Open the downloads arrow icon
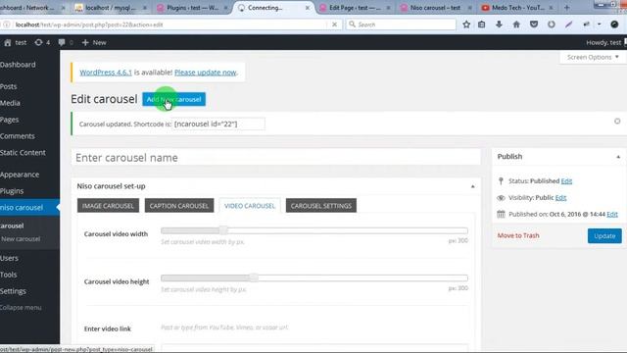Image resolution: width=627 pixels, height=353 pixels. point(499,25)
